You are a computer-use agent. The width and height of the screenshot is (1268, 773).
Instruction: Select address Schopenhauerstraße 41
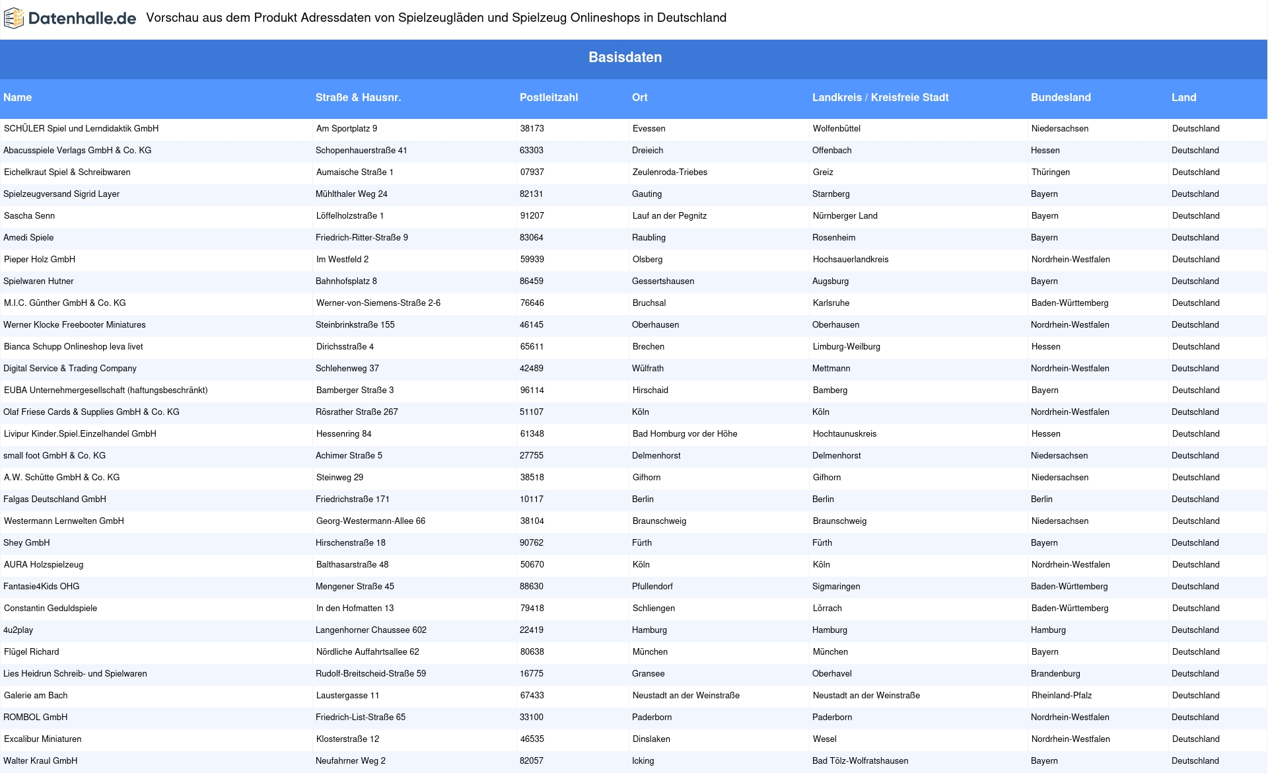point(361,151)
